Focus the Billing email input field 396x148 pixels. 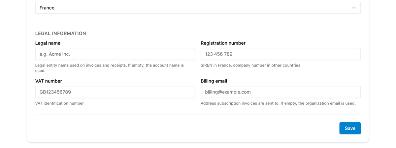[x=280, y=92]
